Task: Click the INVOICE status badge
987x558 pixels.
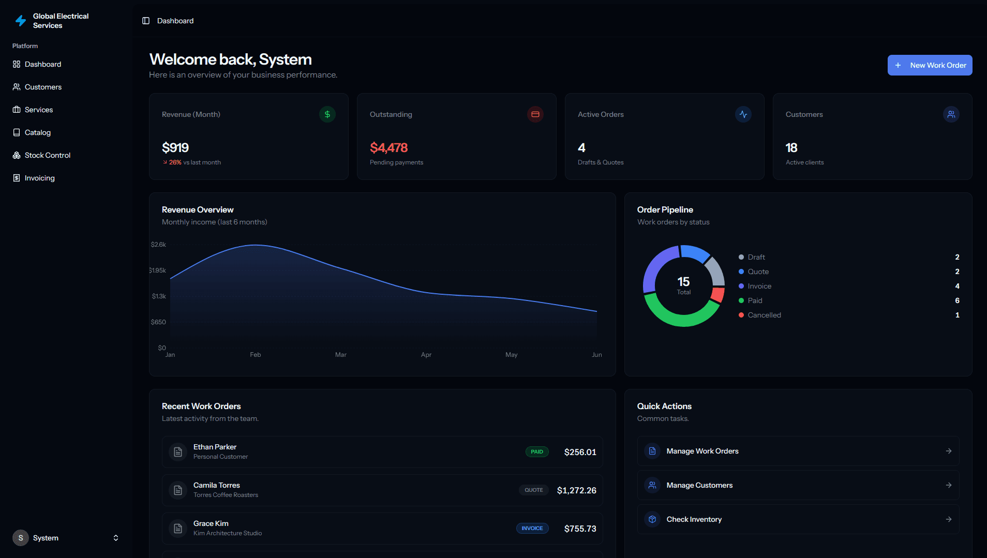Action: point(532,528)
